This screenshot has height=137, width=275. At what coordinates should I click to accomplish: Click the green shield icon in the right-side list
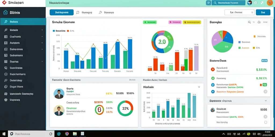tap(213, 78)
